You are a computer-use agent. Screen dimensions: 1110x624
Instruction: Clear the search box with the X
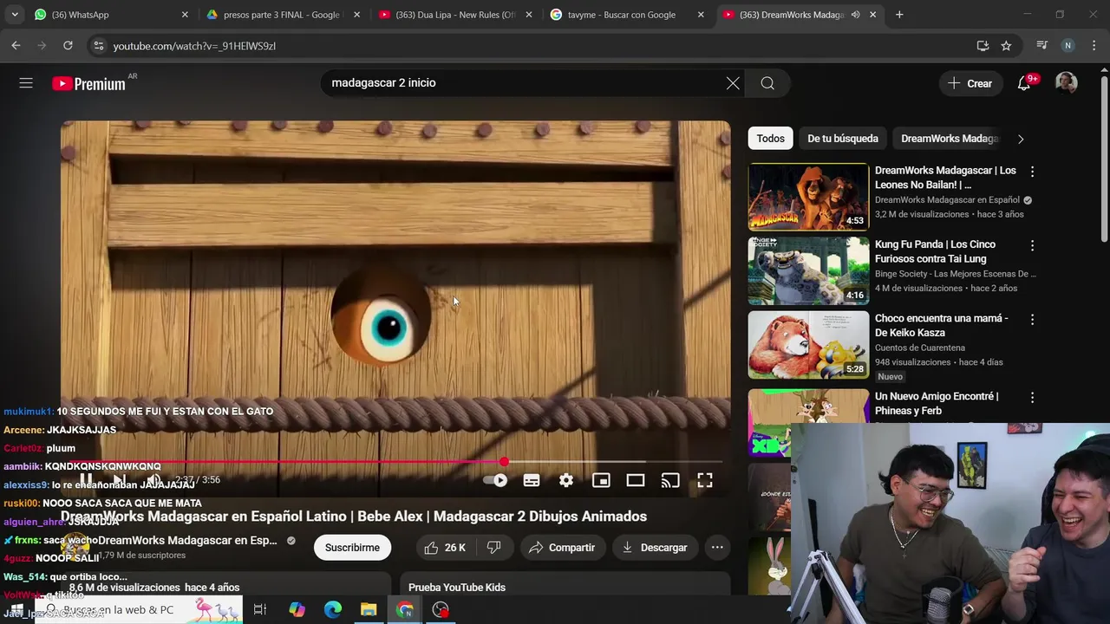[733, 83]
